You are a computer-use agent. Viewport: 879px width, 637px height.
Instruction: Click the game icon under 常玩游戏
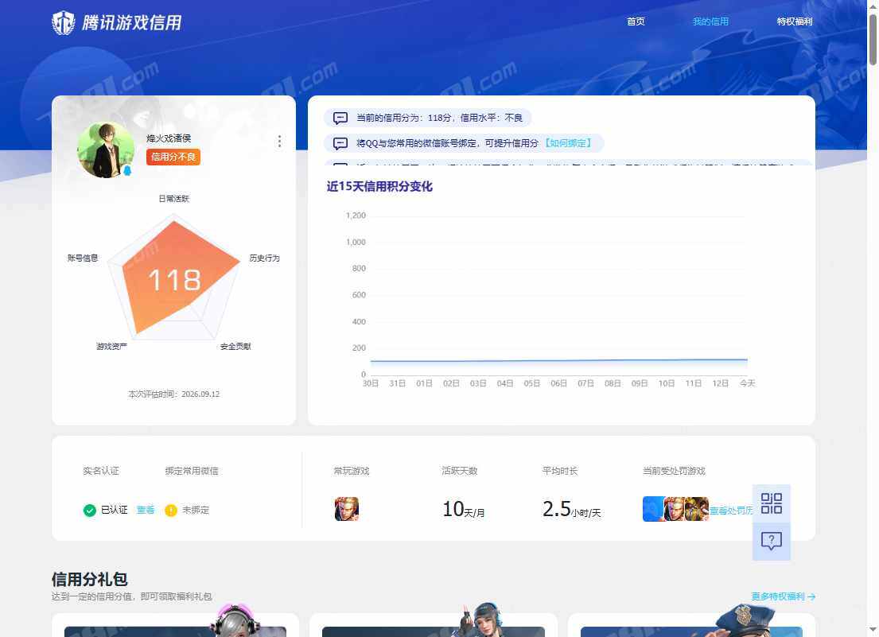pos(347,509)
